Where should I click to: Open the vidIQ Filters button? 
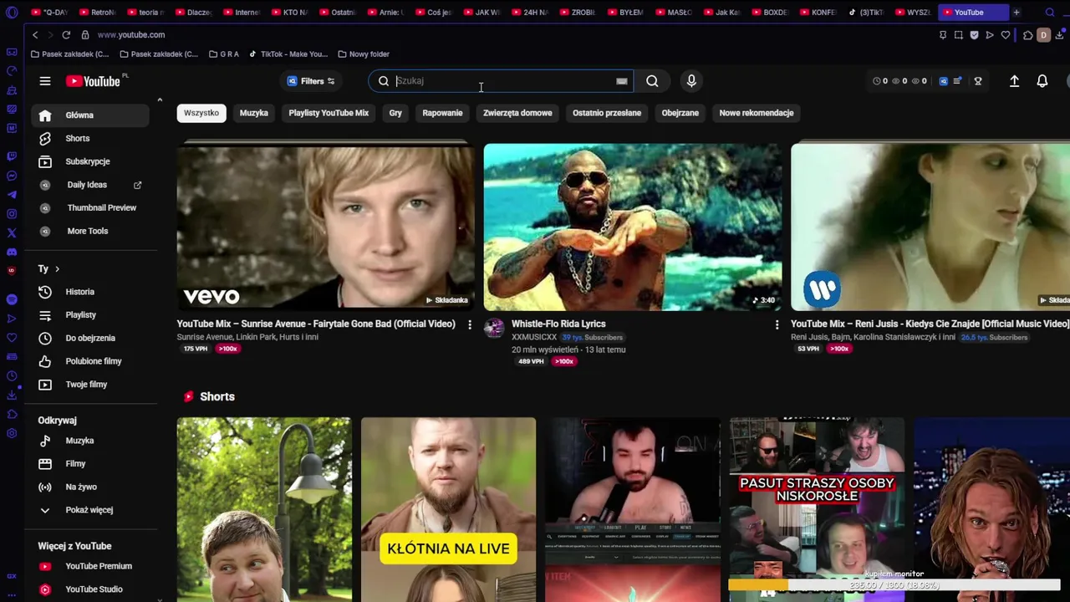click(311, 81)
